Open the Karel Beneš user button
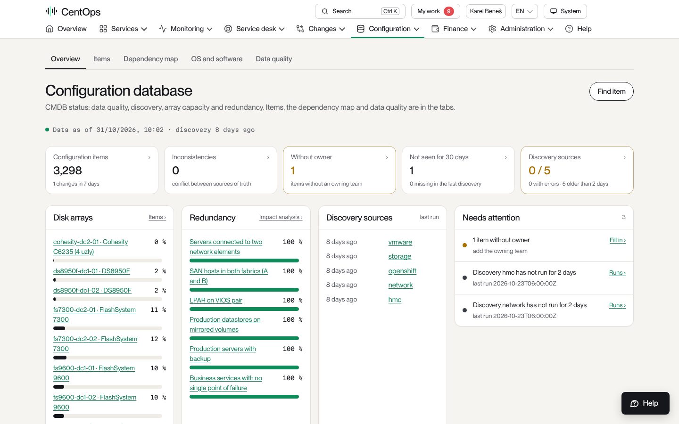The image size is (679, 424). pyautogui.click(x=486, y=11)
